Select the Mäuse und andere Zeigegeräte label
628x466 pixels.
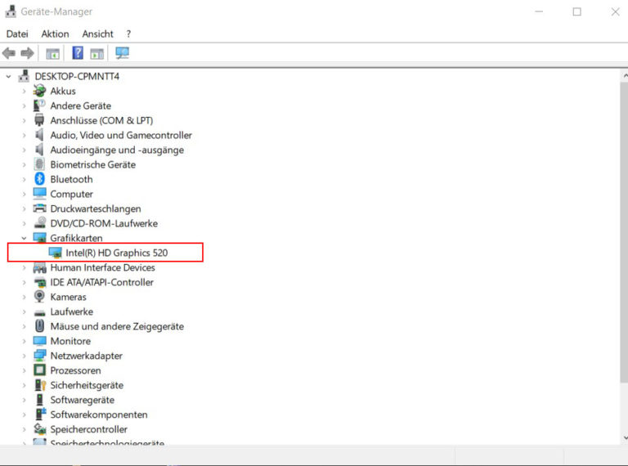click(x=117, y=326)
